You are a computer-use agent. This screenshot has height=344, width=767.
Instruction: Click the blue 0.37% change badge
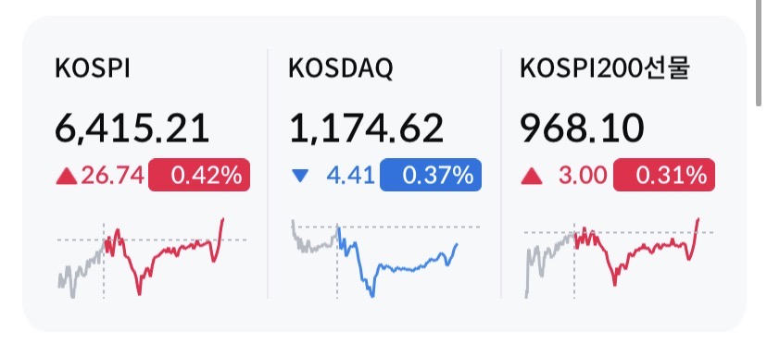431,175
